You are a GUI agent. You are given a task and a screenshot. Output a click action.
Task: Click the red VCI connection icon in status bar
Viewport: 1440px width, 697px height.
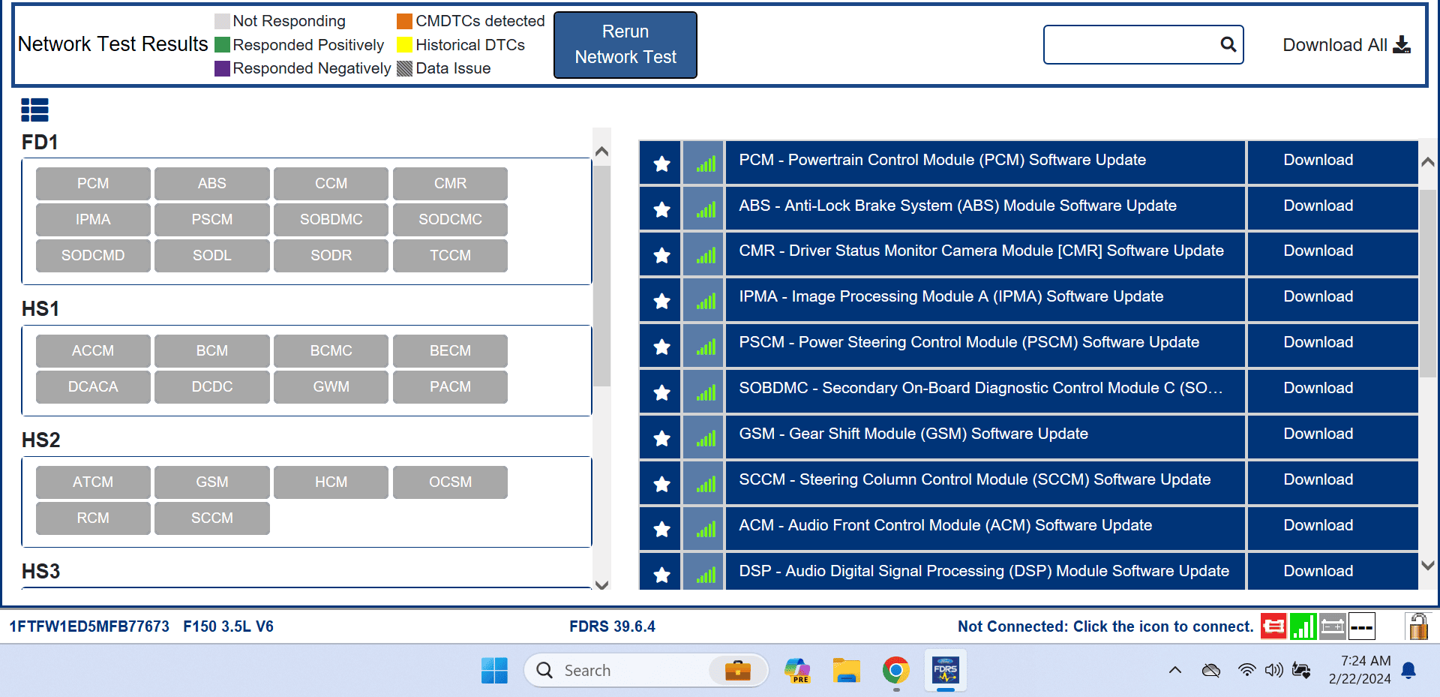[1273, 626]
